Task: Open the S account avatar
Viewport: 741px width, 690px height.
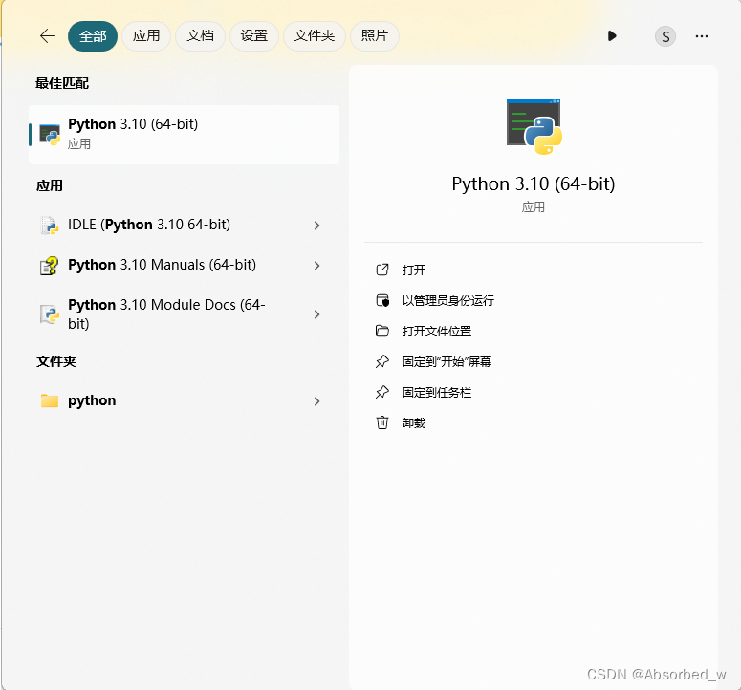Action: tap(665, 36)
